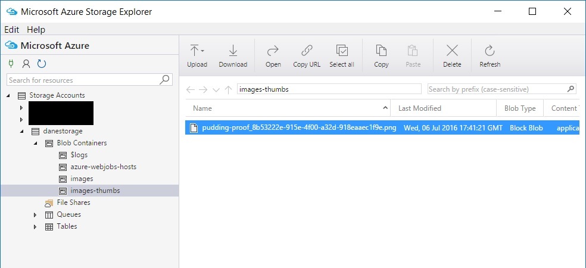Expand the Tables node
This screenshot has height=268, width=586.
[35, 226]
